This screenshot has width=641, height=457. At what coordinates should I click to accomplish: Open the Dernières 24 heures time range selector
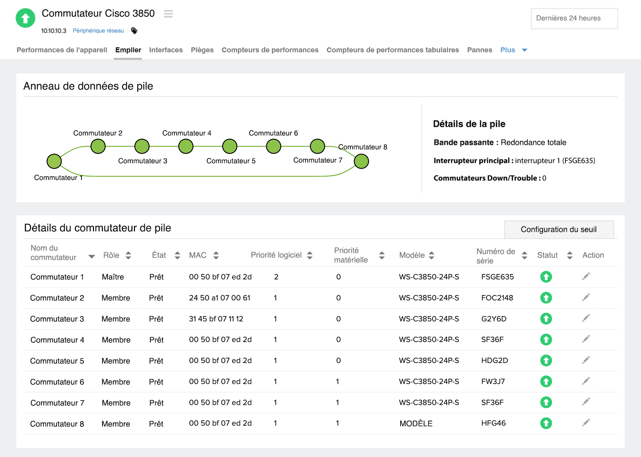(x=574, y=18)
